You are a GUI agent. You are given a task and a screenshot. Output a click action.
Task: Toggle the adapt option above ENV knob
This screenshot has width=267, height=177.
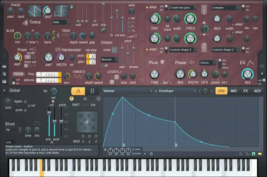tap(147, 8)
